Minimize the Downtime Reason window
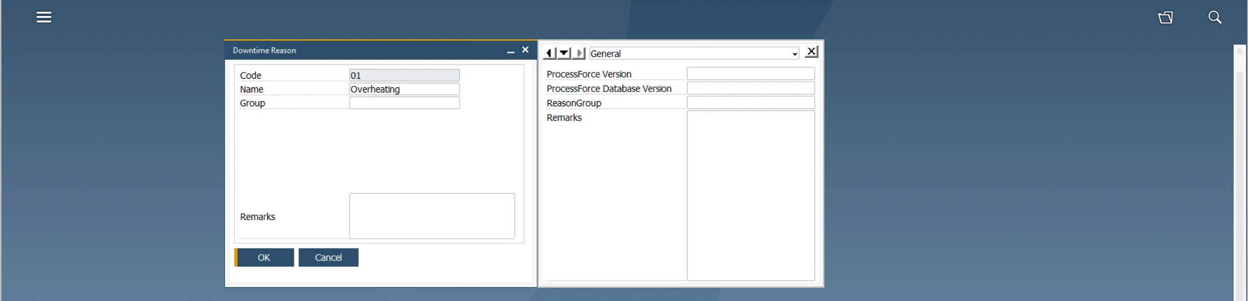 511,51
